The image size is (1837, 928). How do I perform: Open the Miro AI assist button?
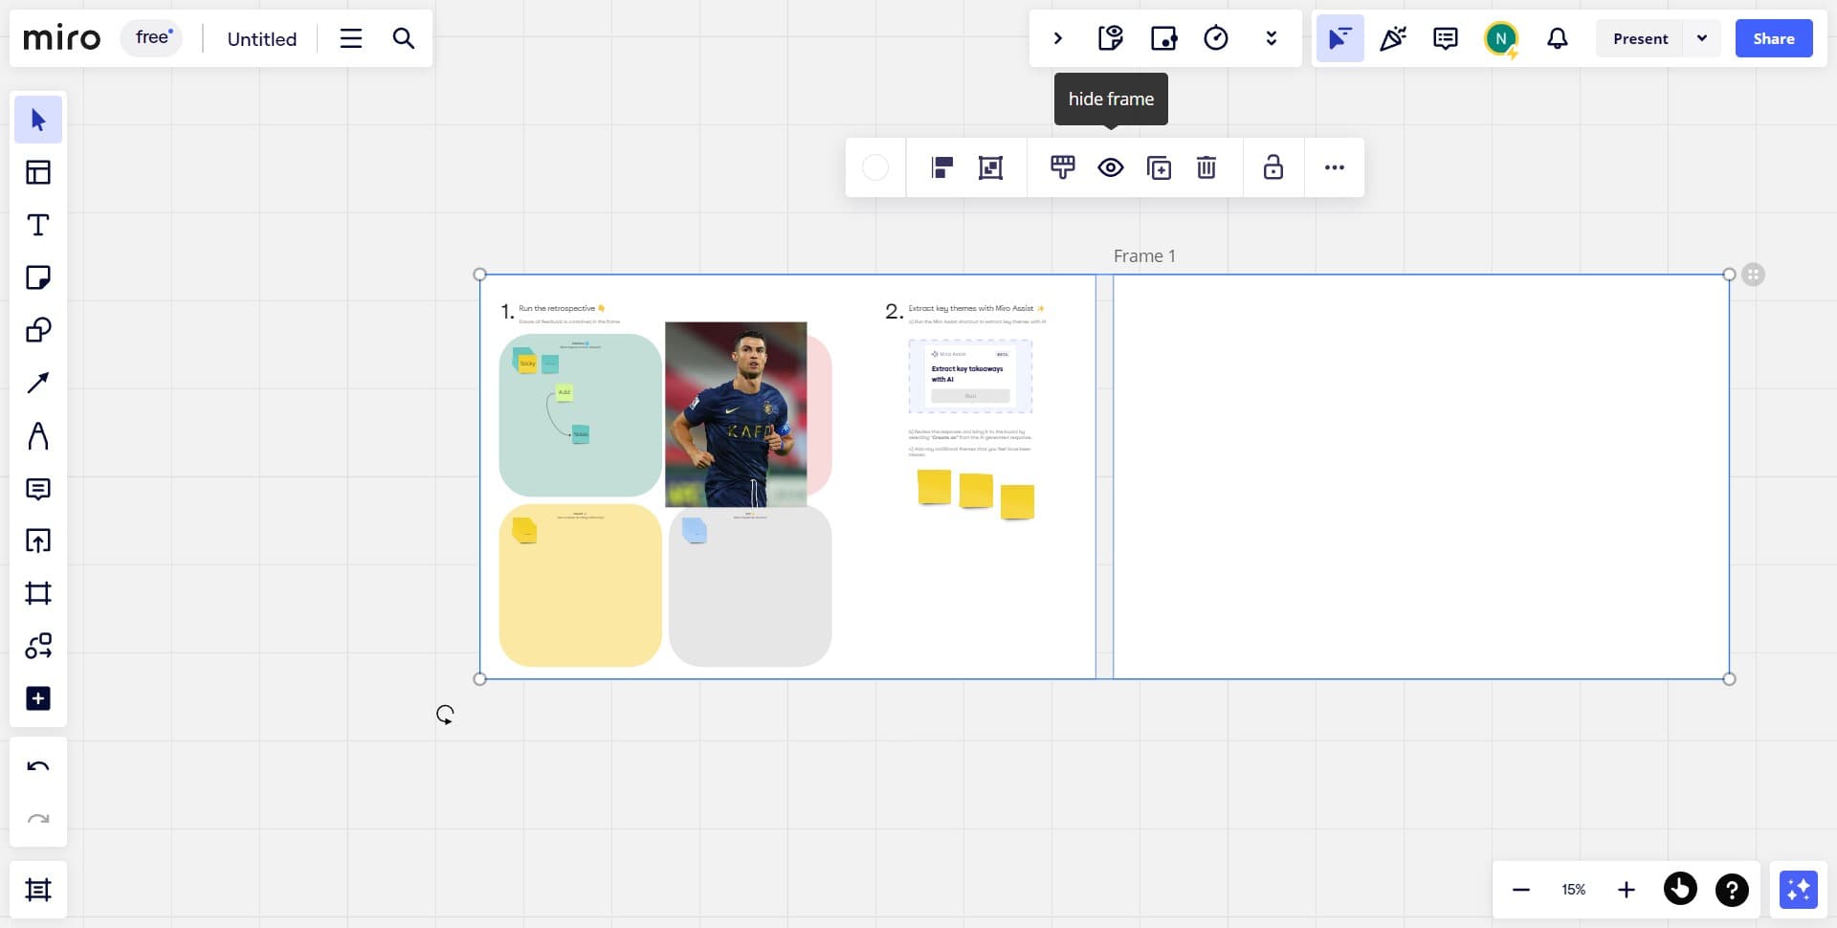(1798, 890)
